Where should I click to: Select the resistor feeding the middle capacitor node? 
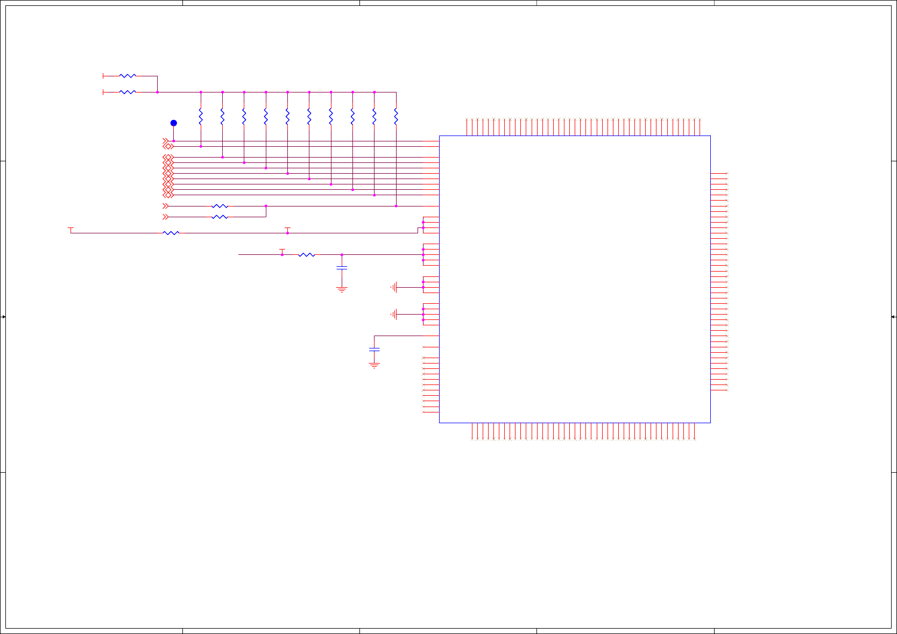pyautogui.click(x=307, y=254)
